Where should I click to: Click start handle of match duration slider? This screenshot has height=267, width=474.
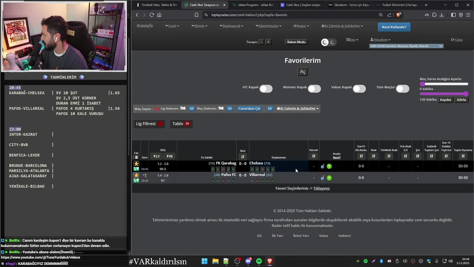[422, 84]
